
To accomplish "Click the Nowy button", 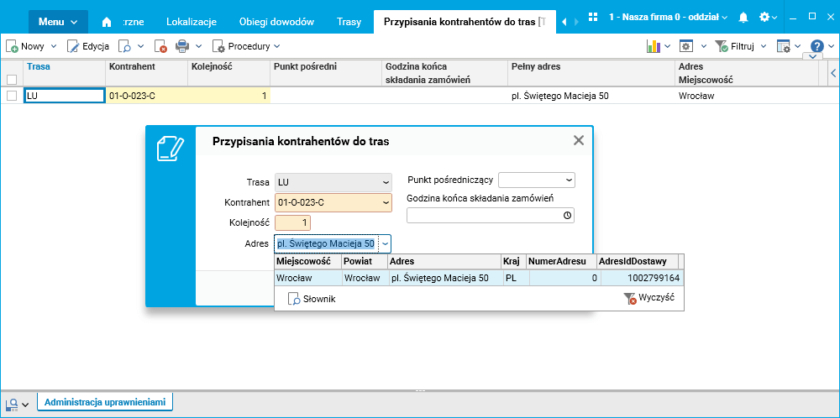I will click(25, 46).
